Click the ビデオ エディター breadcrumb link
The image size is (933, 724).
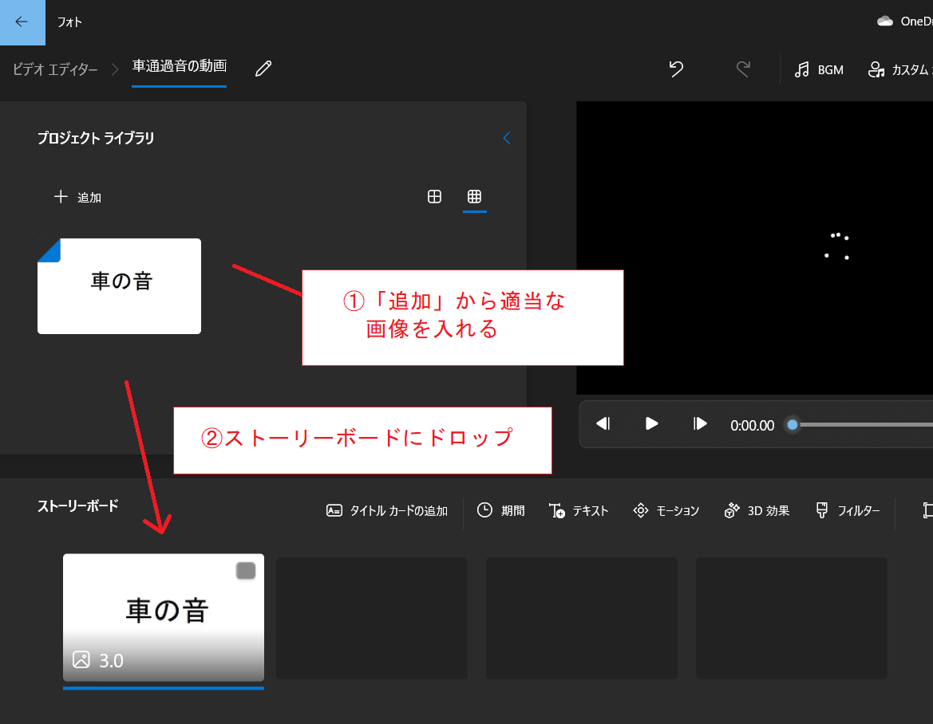tap(55, 69)
